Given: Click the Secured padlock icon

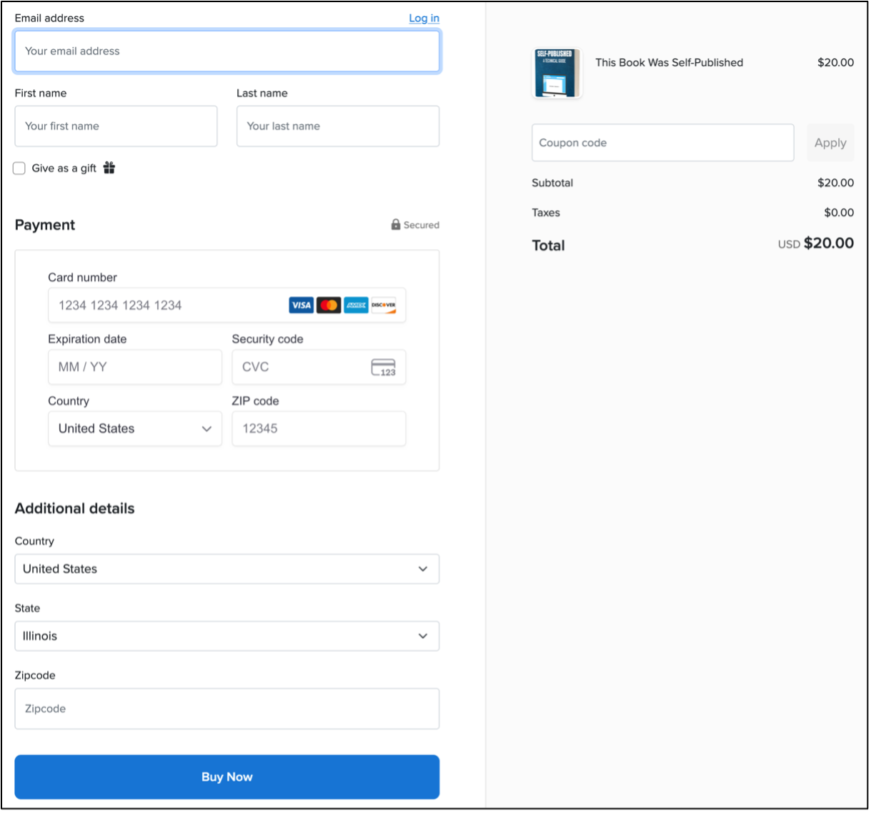Looking at the screenshot, I should 396,224.
